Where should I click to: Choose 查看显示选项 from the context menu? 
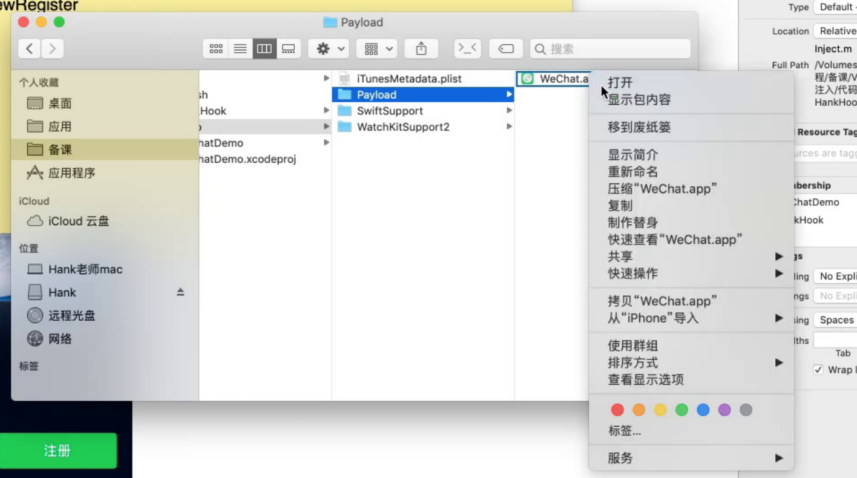pos(691,380)
